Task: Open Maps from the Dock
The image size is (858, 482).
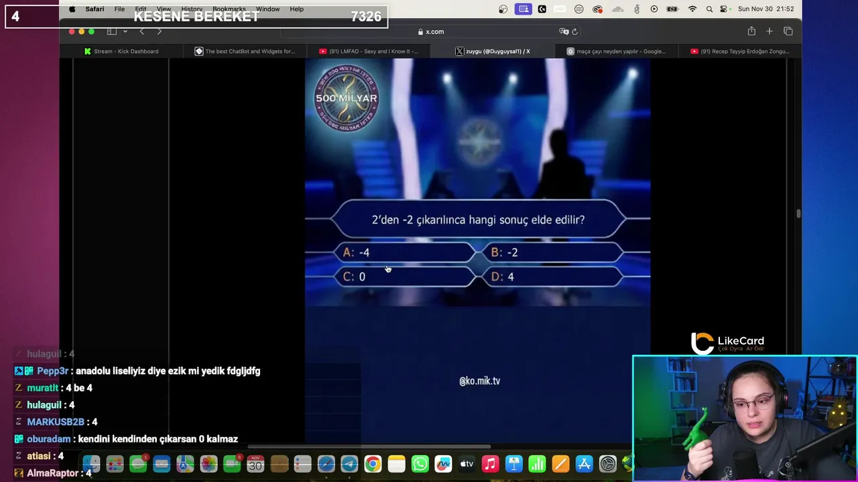Action: pos(185,464)
